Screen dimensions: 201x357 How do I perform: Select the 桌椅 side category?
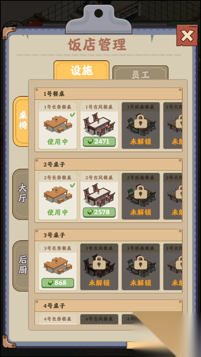coord(21,121)
